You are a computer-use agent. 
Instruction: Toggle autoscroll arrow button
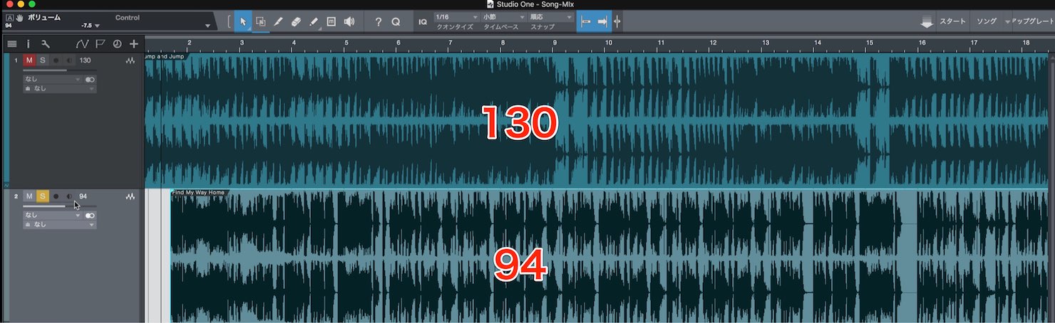603,22
